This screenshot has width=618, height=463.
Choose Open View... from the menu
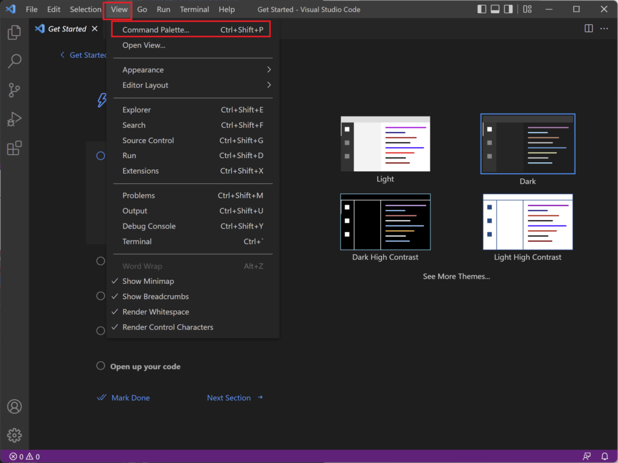point(193,45)
